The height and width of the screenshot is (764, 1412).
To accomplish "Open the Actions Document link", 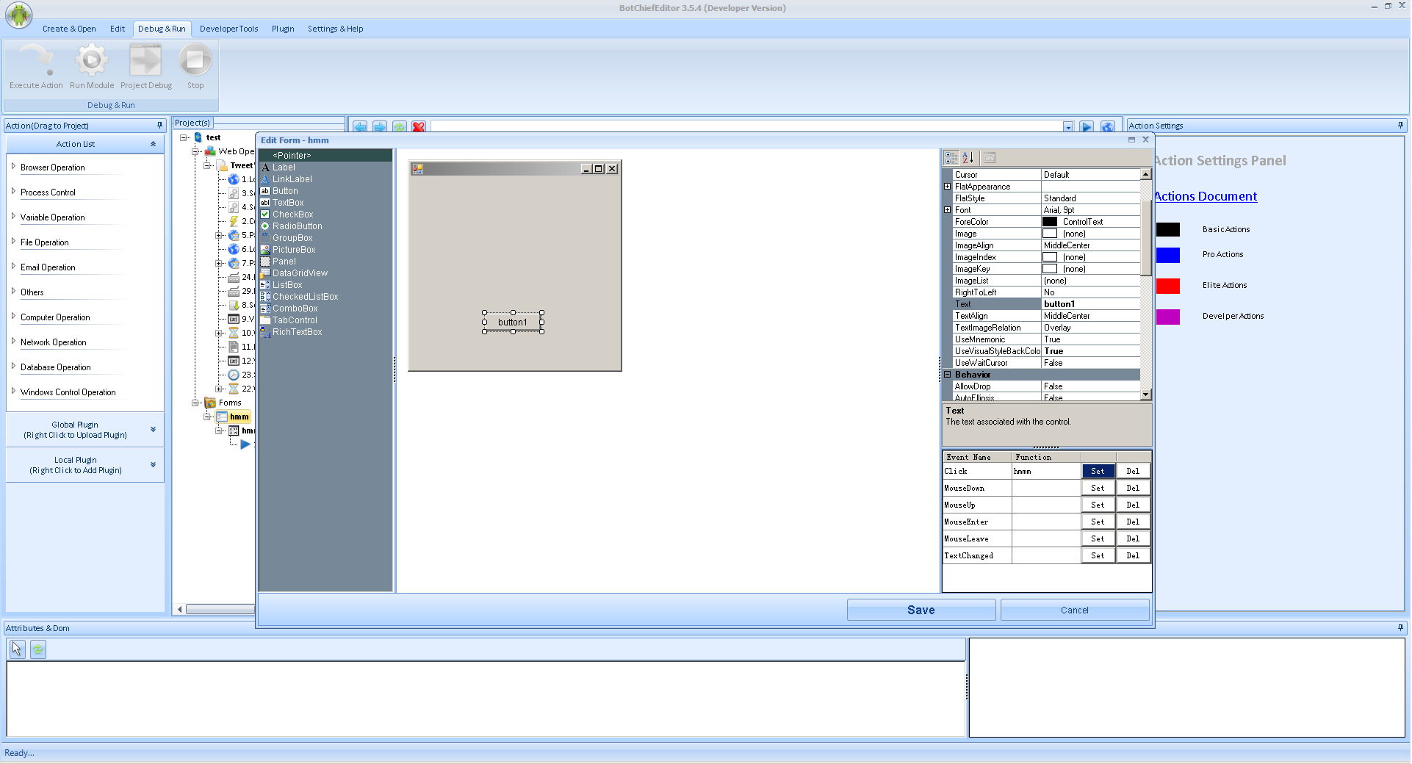I will pos(1206,197).
